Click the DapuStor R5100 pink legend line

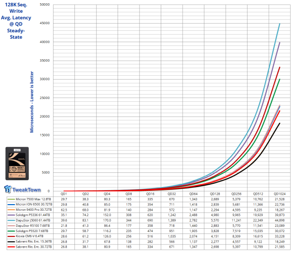pyautogui.click(x=11, y=226)
